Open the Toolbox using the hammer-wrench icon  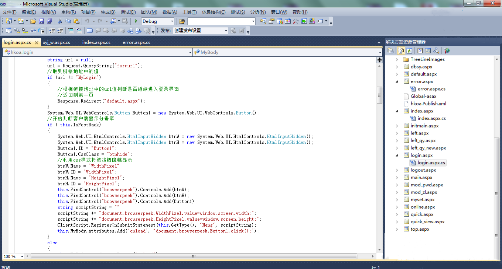pyautogui.click(x=296, y=21)
